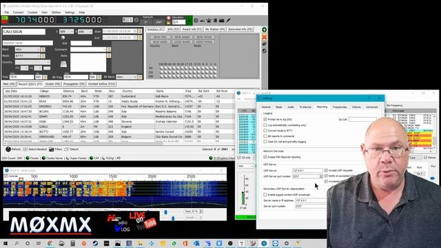Click the audio level meter in WSJT-X
The image size is (441, 248).
coord(243,192)
